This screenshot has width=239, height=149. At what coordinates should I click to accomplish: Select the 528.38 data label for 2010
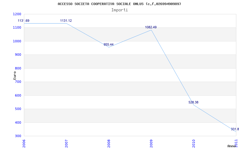(193, 102)
